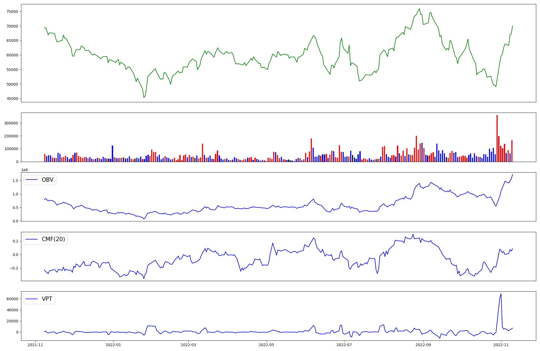Image resolution: width=540 pixels, height=351 pixels.
Task: Click the 2021-11 date label
Action: coord(35,345)
